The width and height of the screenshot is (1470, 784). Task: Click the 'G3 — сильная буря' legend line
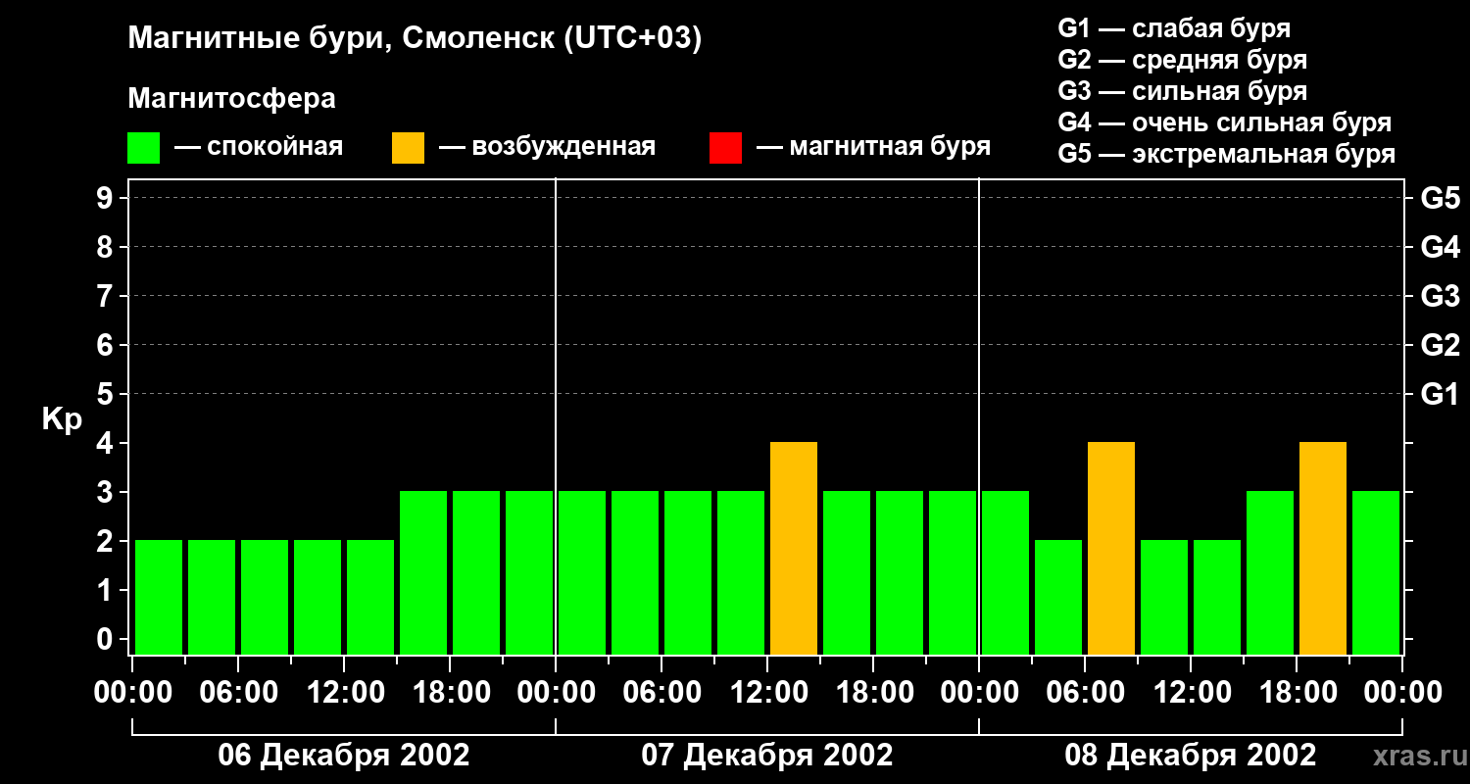(1182, 91)
